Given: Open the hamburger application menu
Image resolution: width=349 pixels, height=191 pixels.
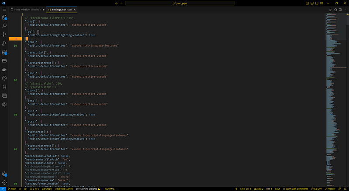Looking at the screenshot, I should pyautogui.click(x=4, y=10).
